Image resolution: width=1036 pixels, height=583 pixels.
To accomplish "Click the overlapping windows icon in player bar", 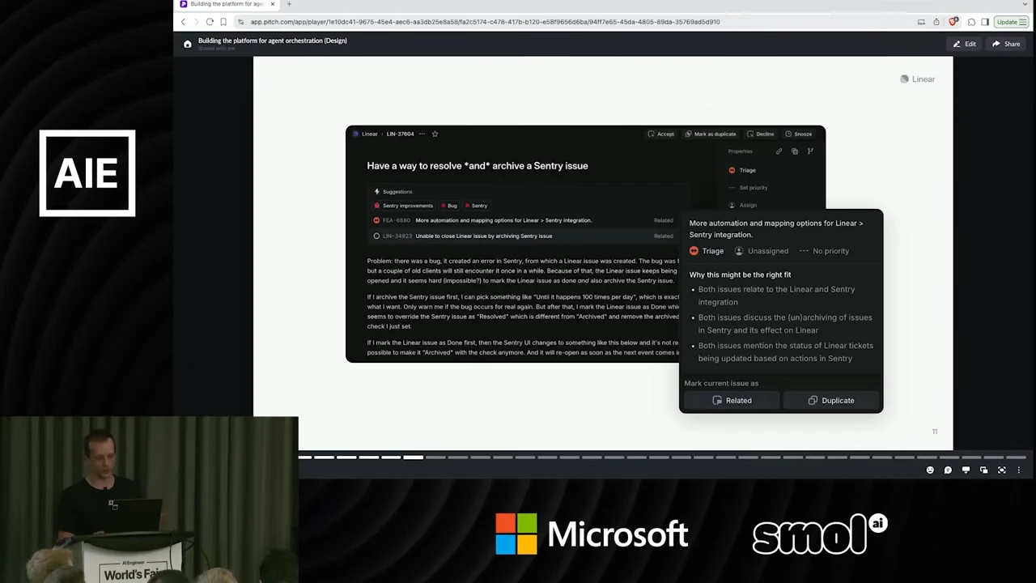I will [983, 470].
